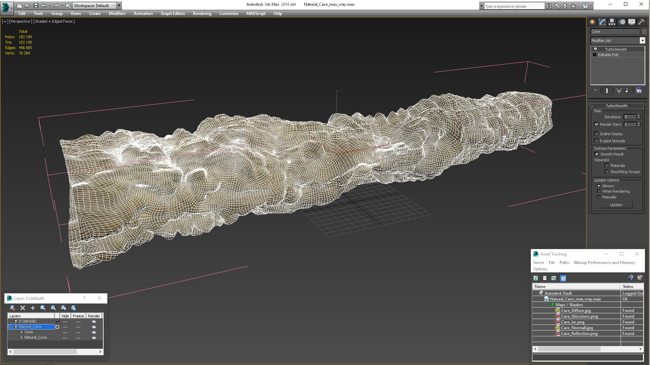Open Bitmap Performance and Memory menu
The width and height of the screenshot is (650, 365).
(x=604, y=263)
